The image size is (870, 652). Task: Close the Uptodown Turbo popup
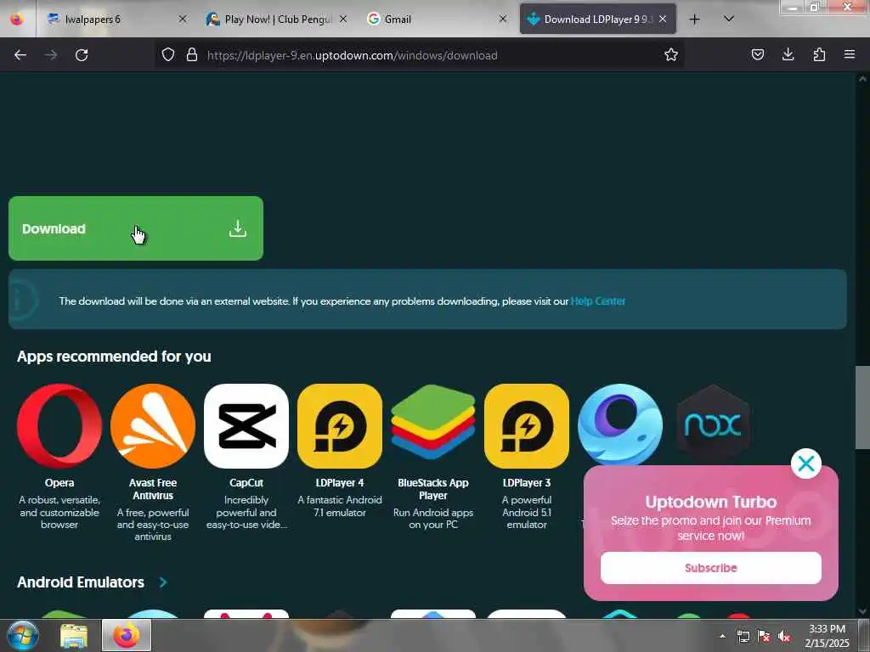click(x=806, y=464)
